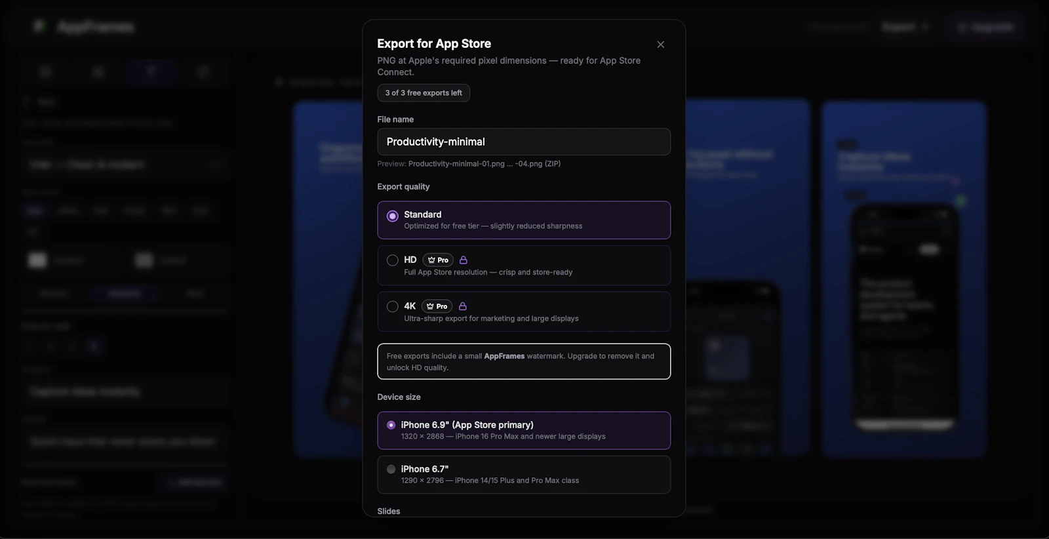Click the "Export quality" section label
The height and width of the screenshot is (539, 1049).
[403, 187]
